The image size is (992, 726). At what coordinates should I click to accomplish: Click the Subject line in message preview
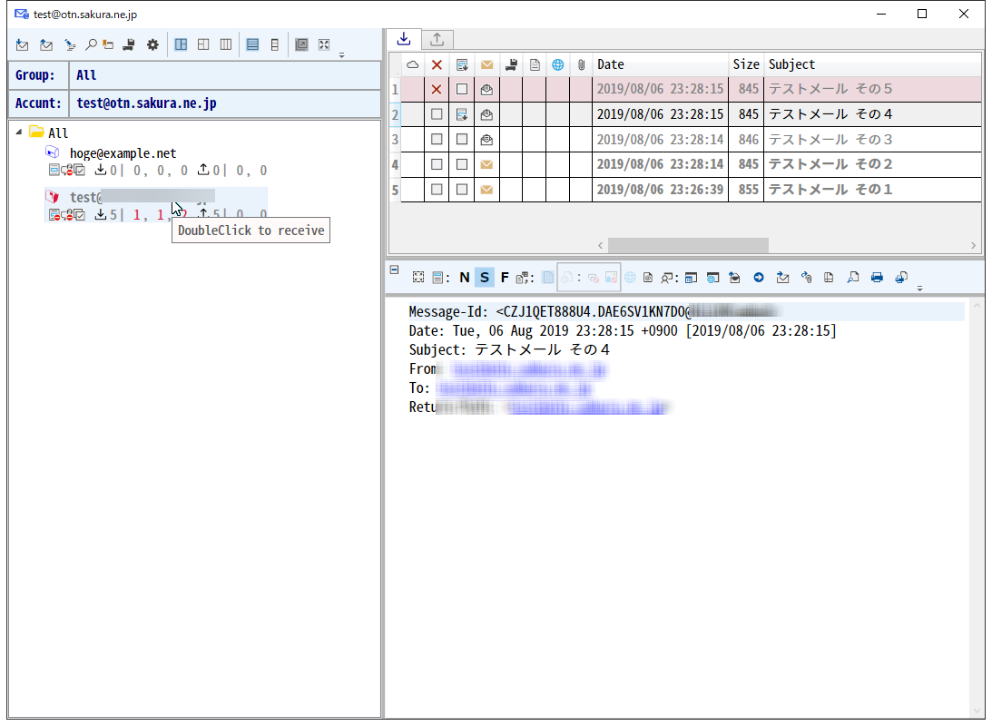coord(509,349)
